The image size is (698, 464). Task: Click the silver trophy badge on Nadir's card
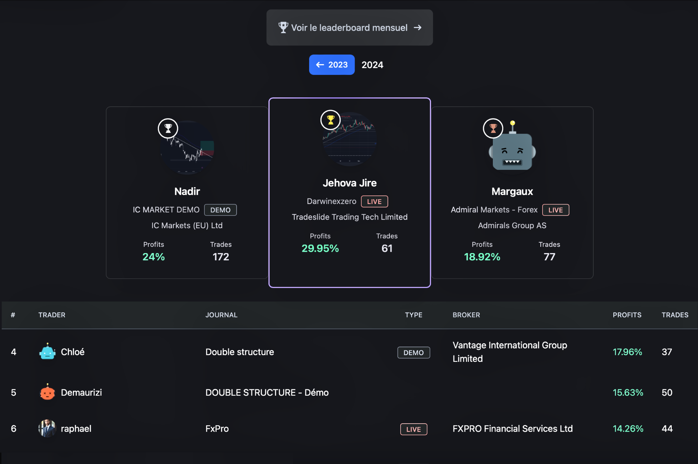coord(168,128)
